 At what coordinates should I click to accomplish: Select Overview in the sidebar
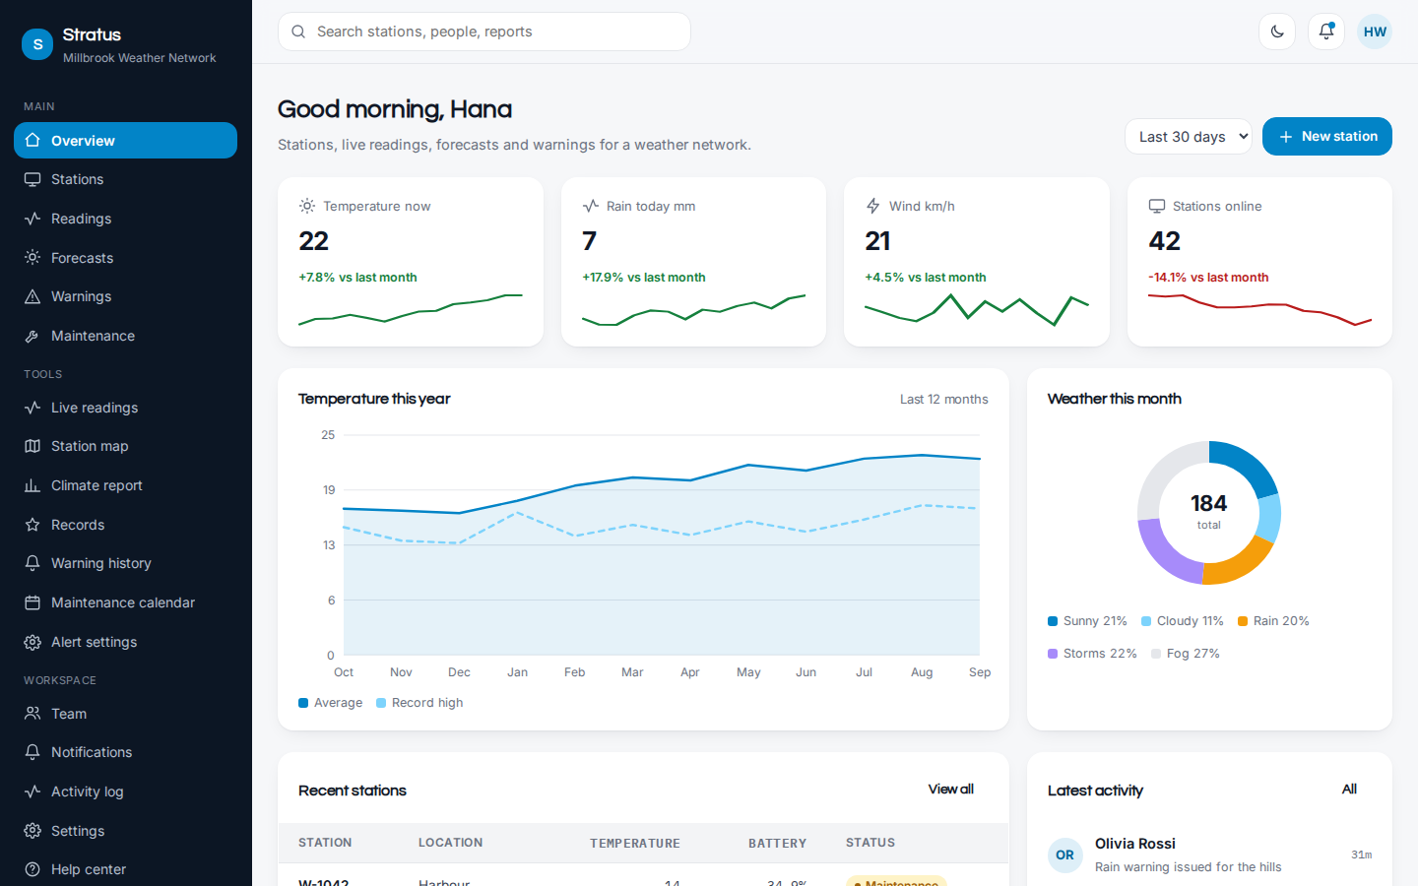click(125, 141)
